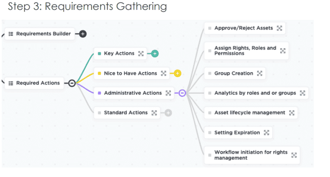Viewport: 330px width, 177px height.
Task: Open expand icon on Nice to Have Actions
Action: [x=163, y=73]
